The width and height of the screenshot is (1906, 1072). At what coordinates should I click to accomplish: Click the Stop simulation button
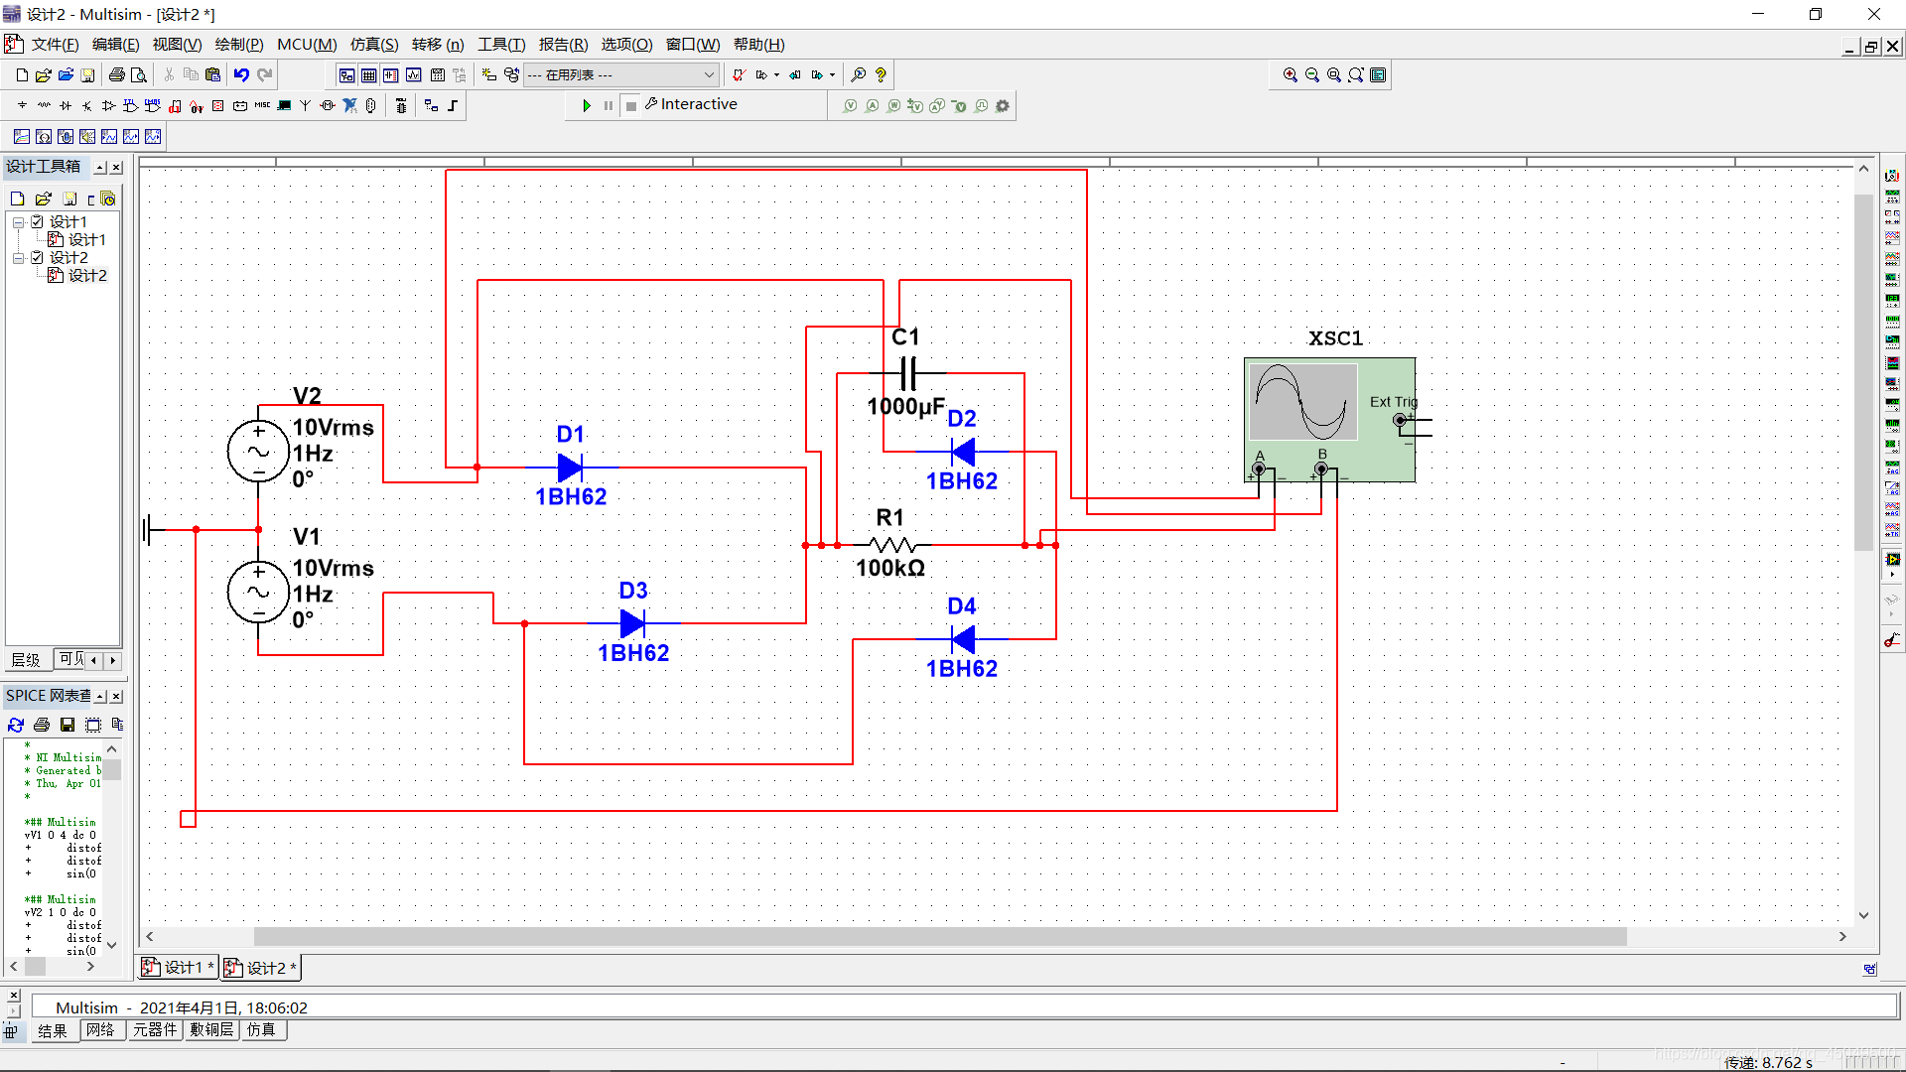point(631,105)
